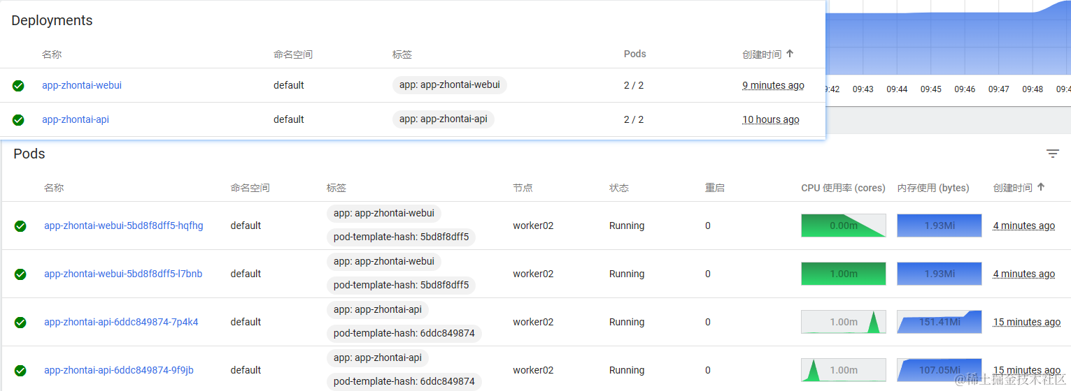This screenshot has height=391, width=1071.
Task: Click memory usage chart showing 107.05Mi
Action: pos(939,370)
